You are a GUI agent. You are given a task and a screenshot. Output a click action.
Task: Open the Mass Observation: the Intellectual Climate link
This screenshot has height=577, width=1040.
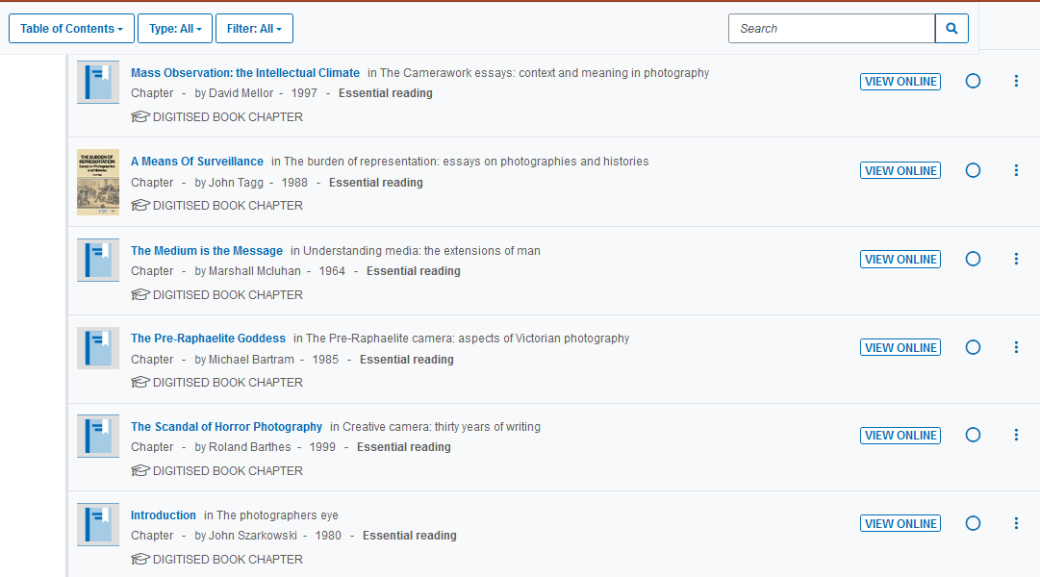pyautogui.click(x=244, y=73)
